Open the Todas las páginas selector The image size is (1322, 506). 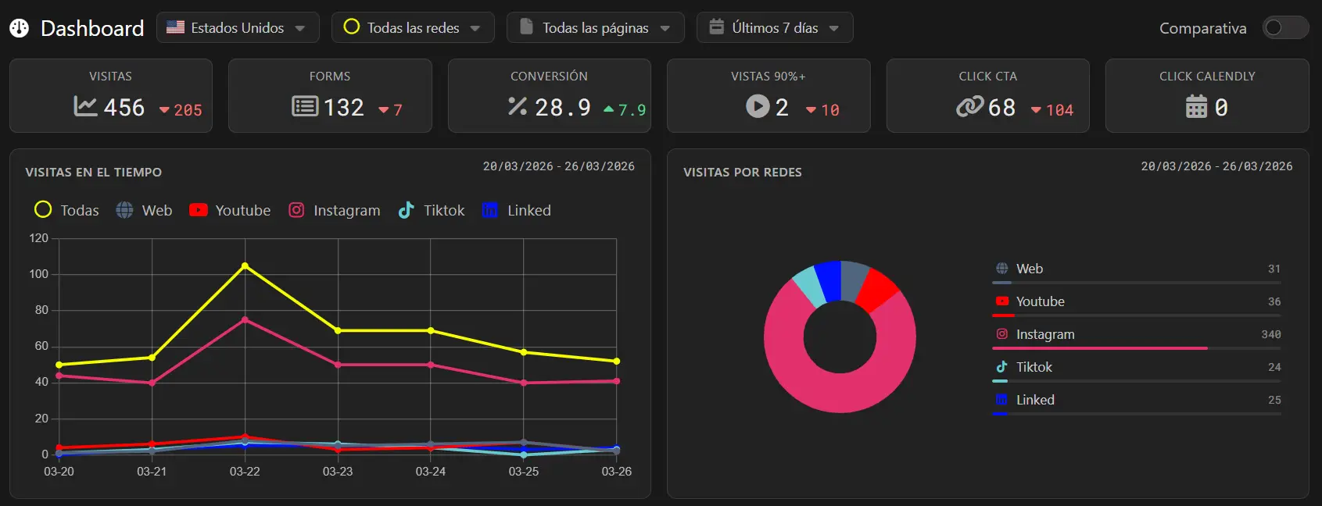[x=595, y=27]
